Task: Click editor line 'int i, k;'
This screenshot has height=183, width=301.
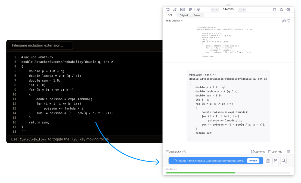Action: (x=37, y=85)
